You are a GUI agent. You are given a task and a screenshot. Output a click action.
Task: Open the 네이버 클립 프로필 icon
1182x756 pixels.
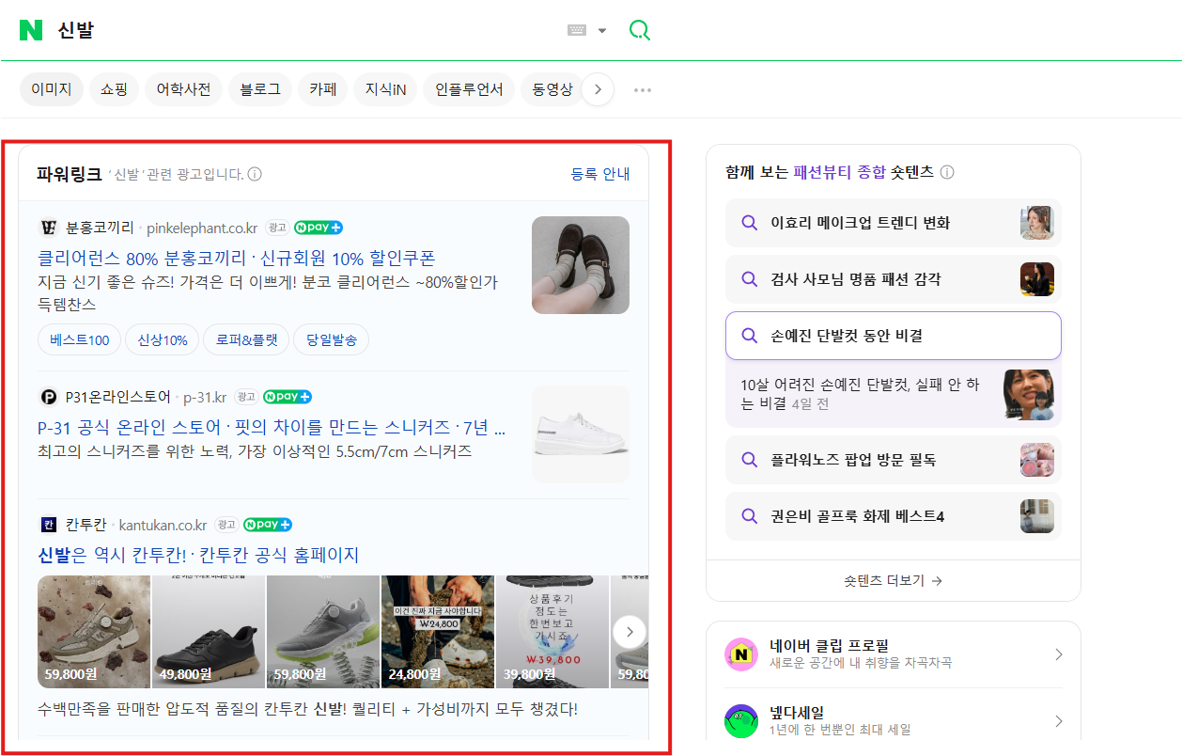coord(741,654)
